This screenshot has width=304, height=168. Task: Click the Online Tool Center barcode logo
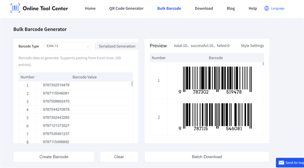click(15, 8)
